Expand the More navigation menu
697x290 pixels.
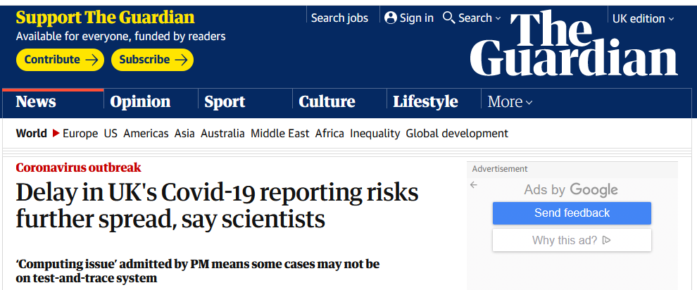[510, 101]
